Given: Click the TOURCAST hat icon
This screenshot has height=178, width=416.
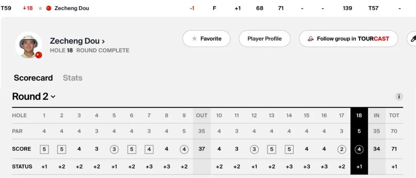Looking at the screenshot, I should pos(310,39).
